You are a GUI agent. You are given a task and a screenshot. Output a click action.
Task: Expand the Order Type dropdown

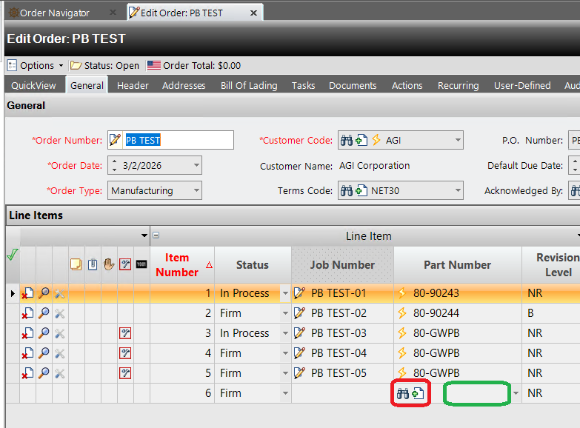click(196, 190)
